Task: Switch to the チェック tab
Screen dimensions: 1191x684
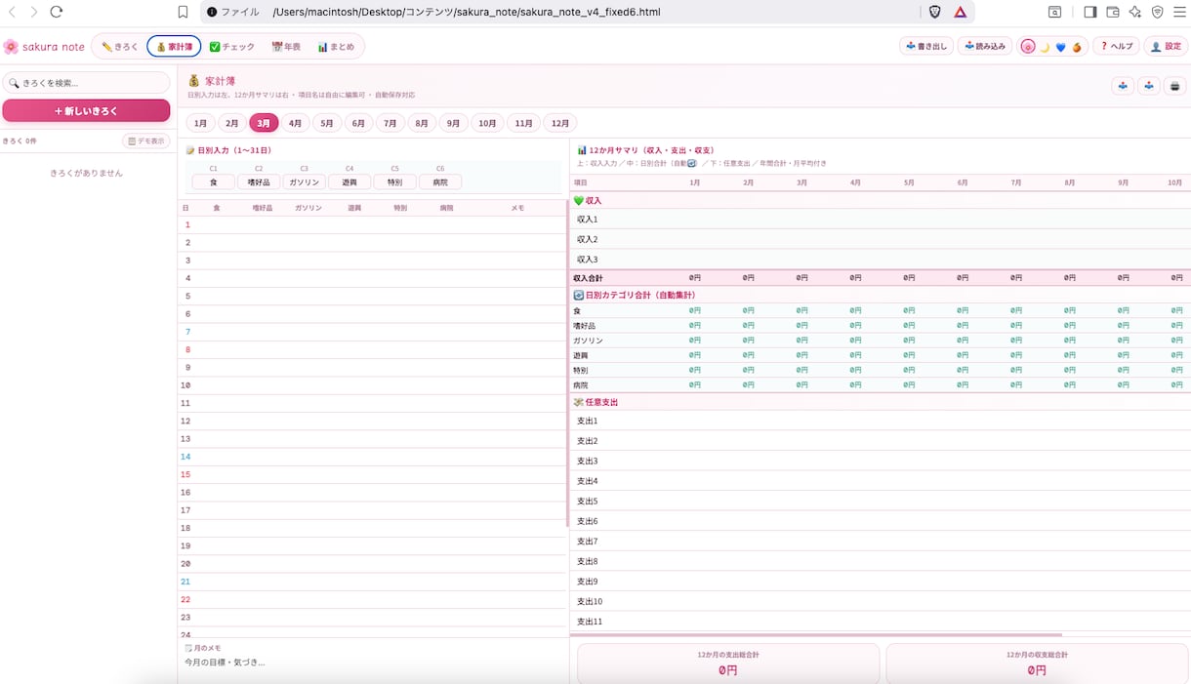Action: (232, 47)
